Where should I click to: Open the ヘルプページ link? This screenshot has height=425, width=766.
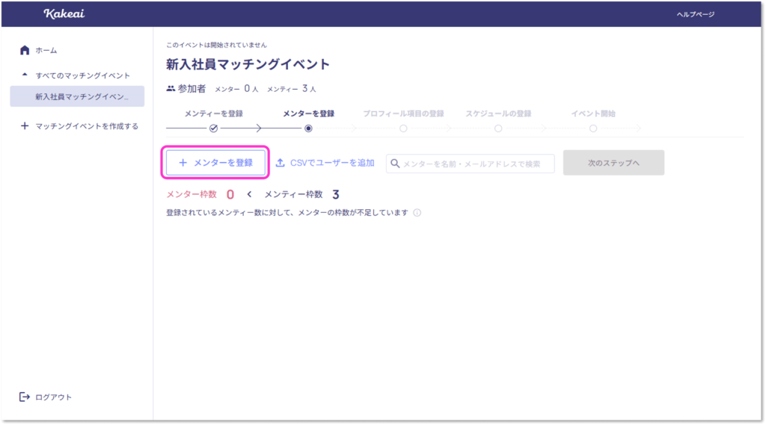(x=695, y=14)
